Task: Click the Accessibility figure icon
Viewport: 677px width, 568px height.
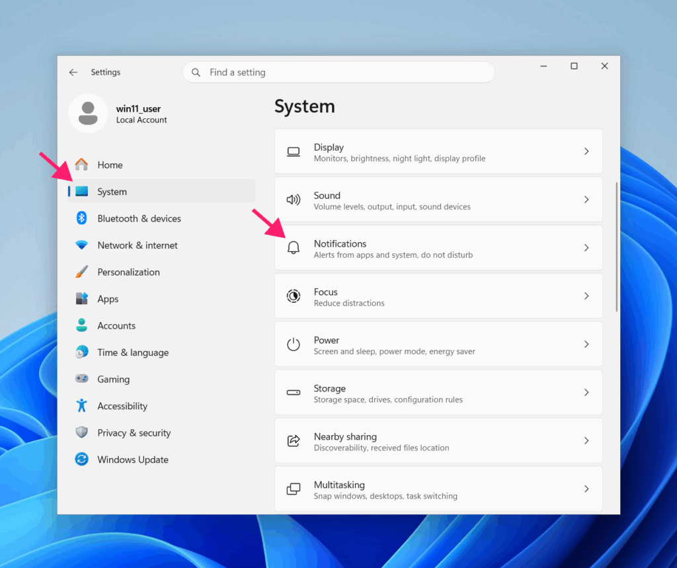Action: tap(81, 405)
